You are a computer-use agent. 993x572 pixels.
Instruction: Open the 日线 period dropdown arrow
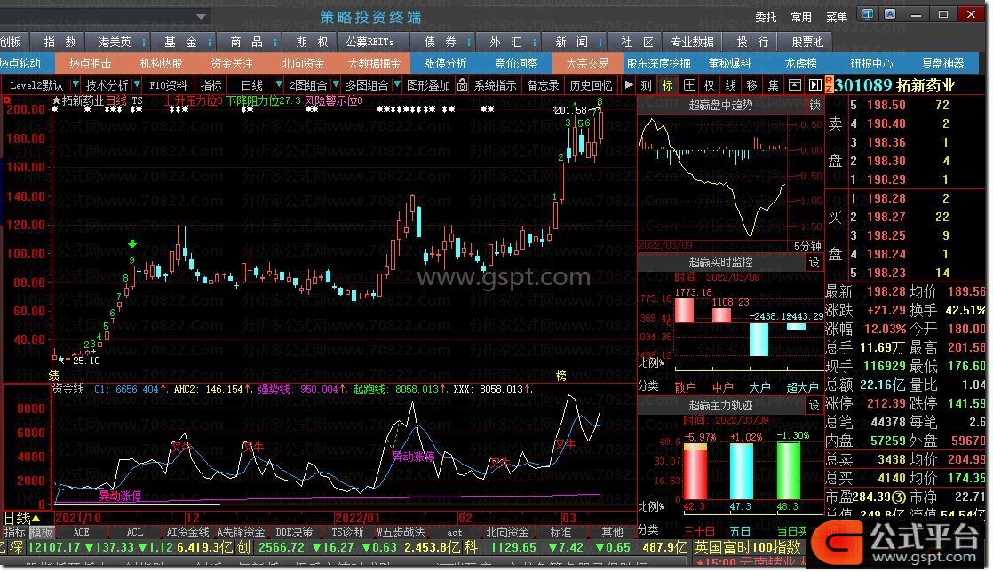(277, 84)
